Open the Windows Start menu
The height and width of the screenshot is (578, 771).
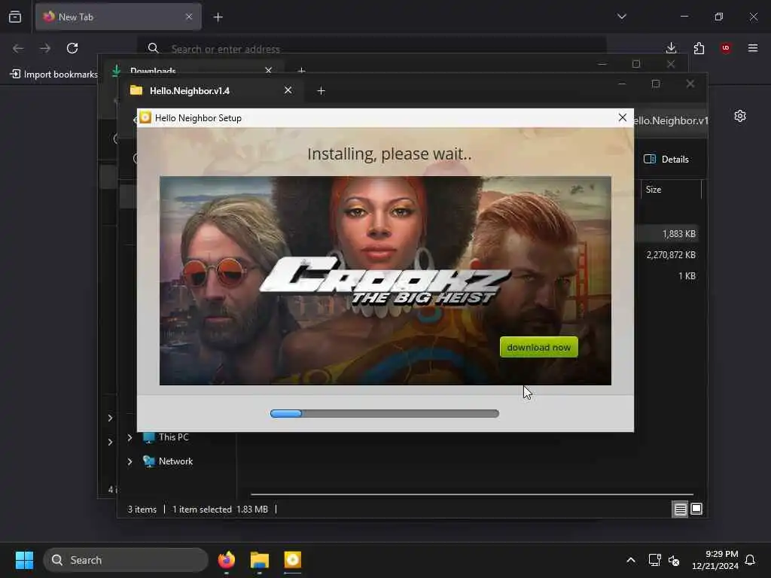(24, 560)
